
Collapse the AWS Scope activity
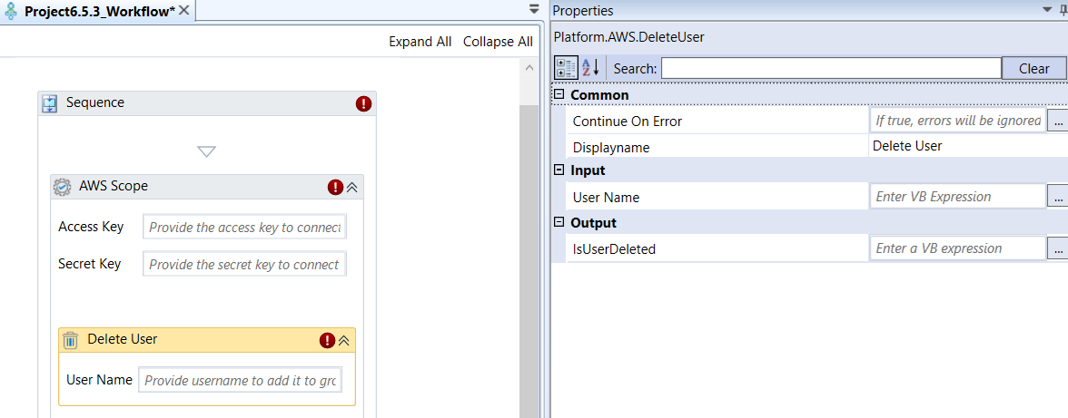tap(352, 187)
